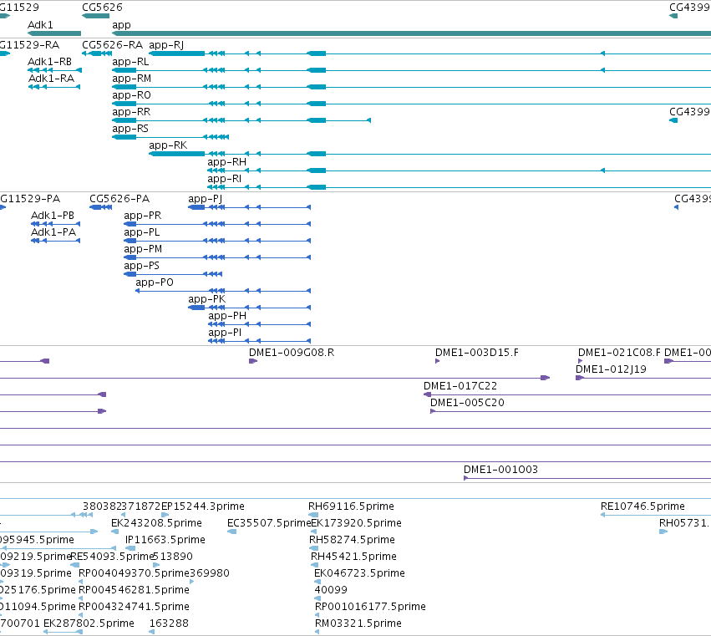This screenshot has width=711, height=636.
Task: Select the RH58274.5prime EST
Action: (313, 548)
